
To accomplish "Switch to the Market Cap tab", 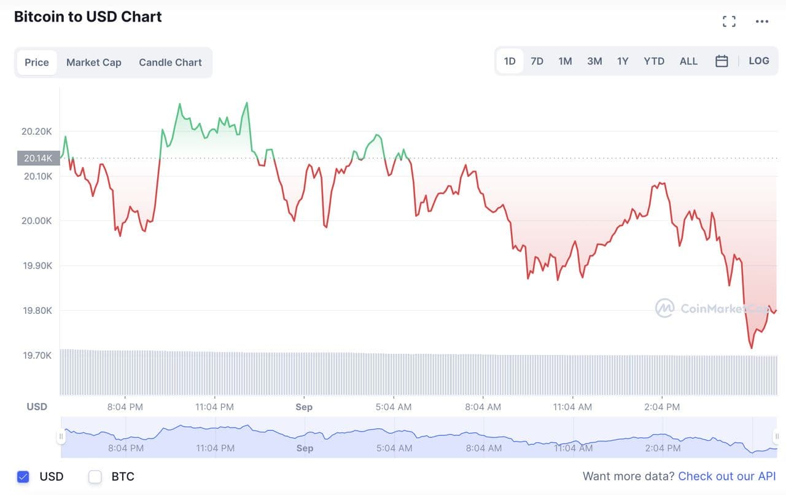I will point(94,63).
